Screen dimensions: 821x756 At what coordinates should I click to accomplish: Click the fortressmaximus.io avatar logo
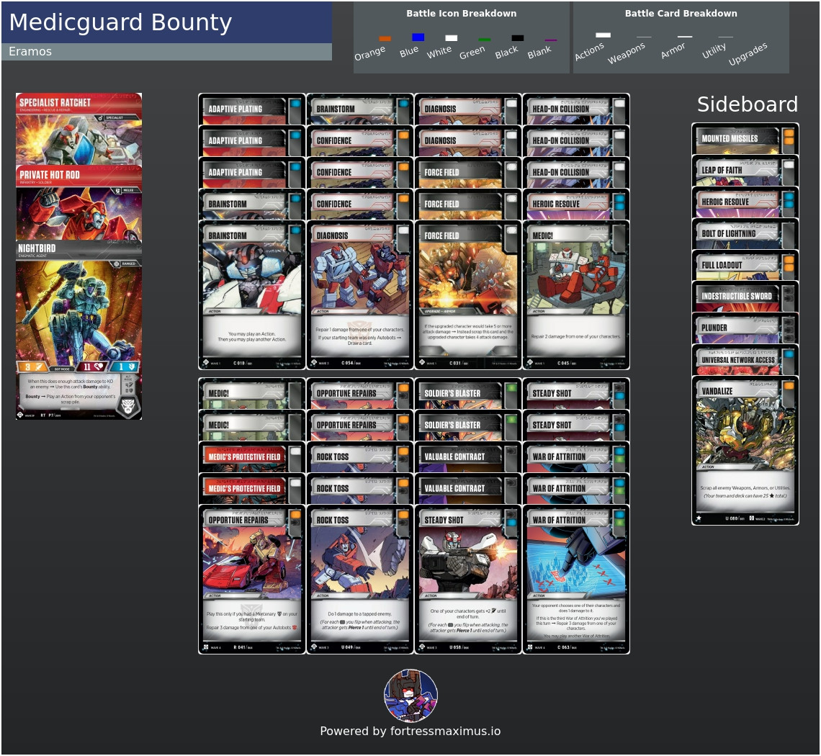coord(411,696)
